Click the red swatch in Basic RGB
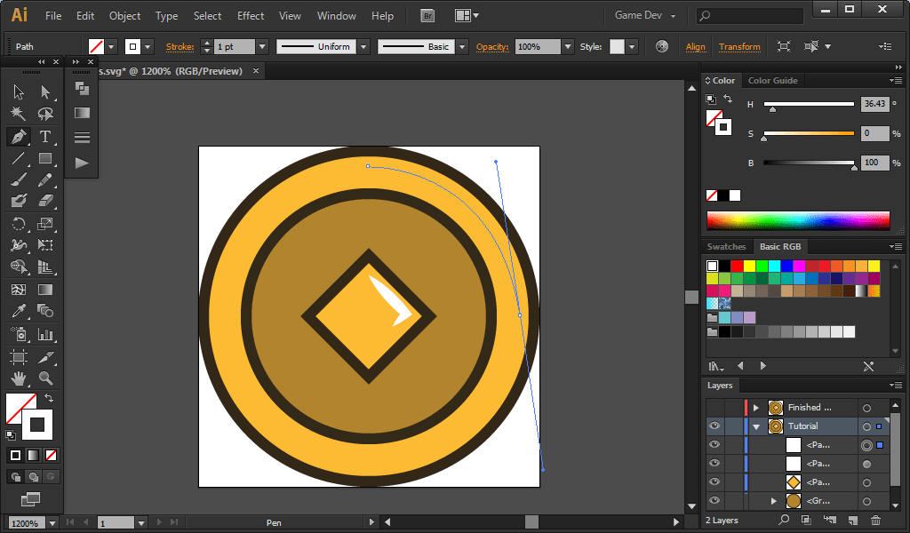 [x=737, y=266]
